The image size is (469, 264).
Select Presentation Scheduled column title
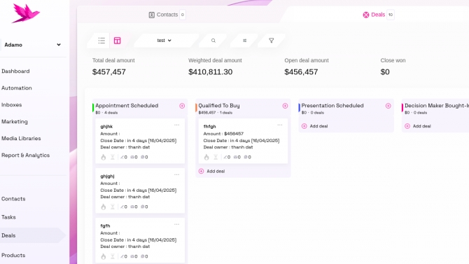[332, 106]
